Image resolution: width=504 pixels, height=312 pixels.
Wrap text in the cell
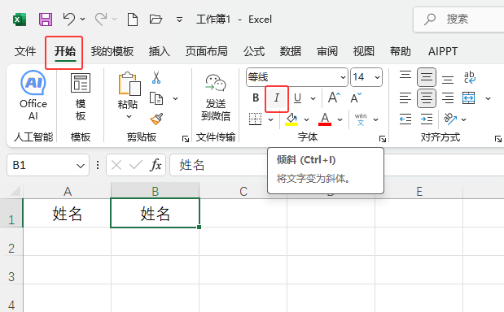pyautogui.click(x=469, y=77)
